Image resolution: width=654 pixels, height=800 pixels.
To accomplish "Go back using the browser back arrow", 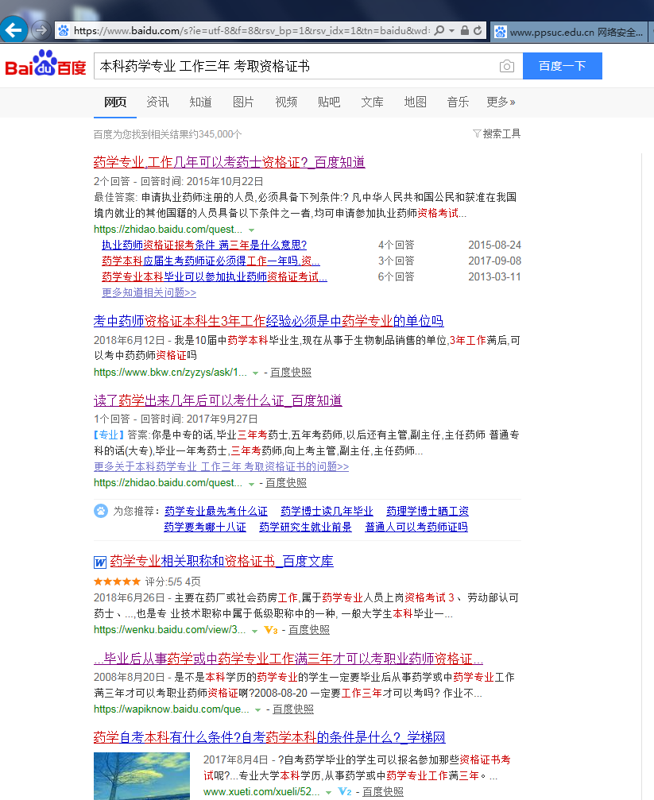I will [14, 30].
